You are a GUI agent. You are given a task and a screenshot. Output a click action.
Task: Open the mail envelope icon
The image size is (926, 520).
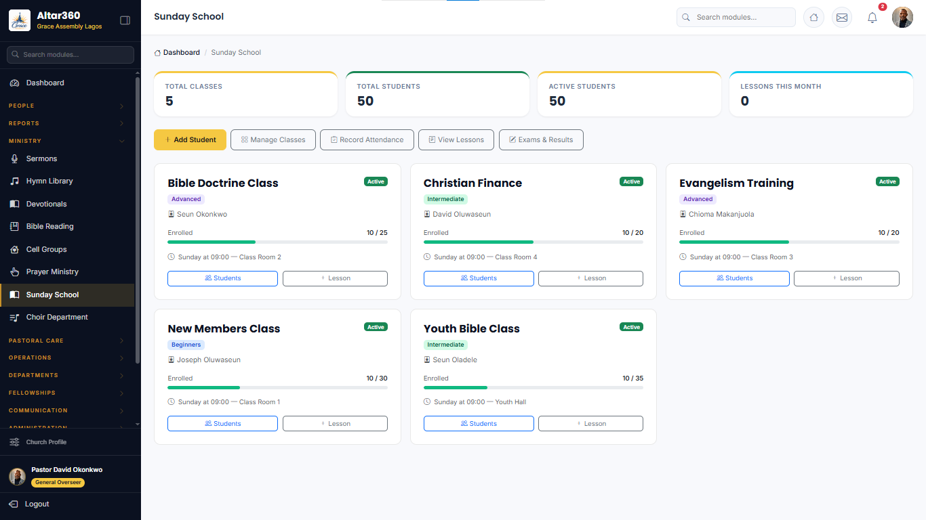[x=842, y=18]
